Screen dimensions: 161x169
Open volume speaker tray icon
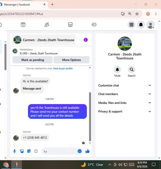click(120, 165)
